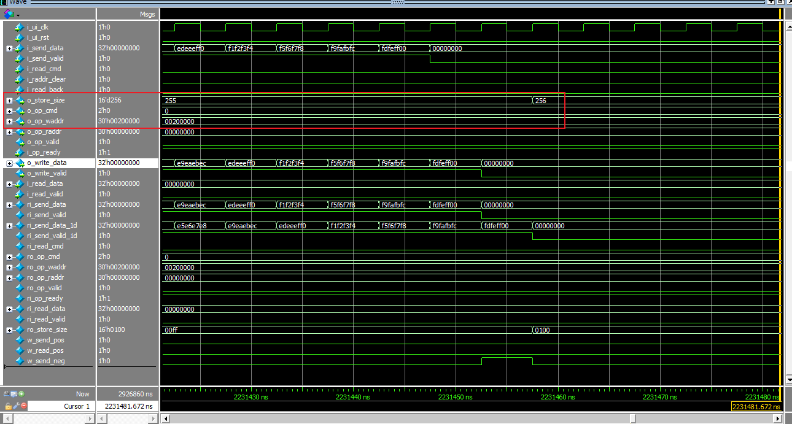Expand the i_read_data bus
Image resolution: width=792 pixels, height=424 pixels.
point(9,183)
